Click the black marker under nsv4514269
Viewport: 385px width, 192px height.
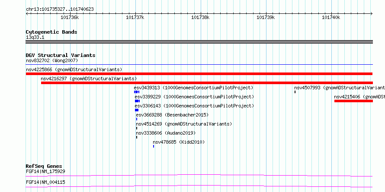click(x=137, y=128)
